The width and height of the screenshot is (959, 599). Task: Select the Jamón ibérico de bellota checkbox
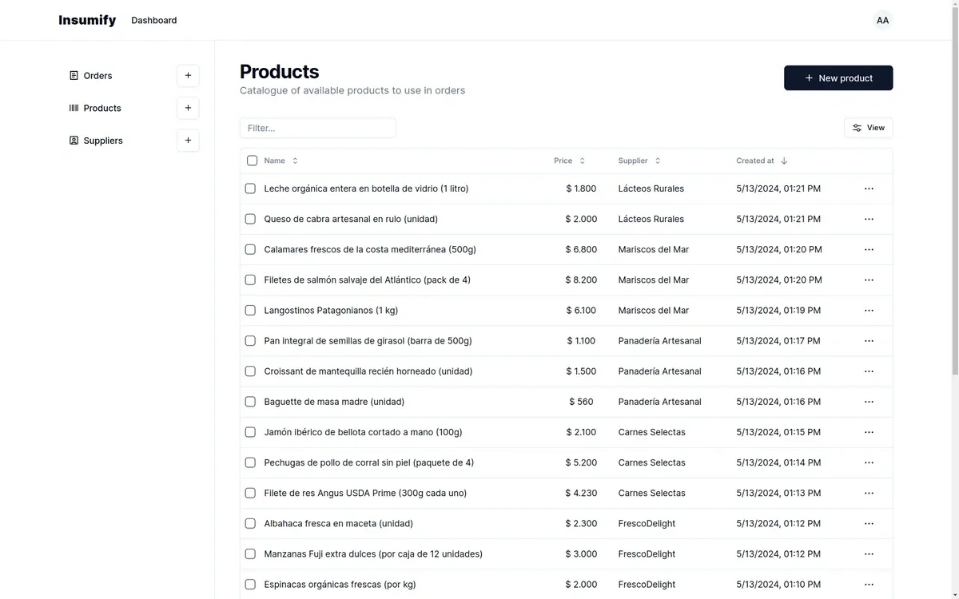click(x=250, y=432)
